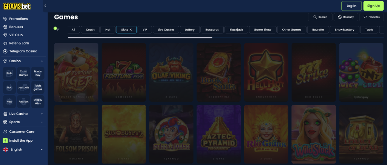387x165 pixels.
Task: Select the Game Show category tab
Action: pyautogui.click(x=263, y=29)
